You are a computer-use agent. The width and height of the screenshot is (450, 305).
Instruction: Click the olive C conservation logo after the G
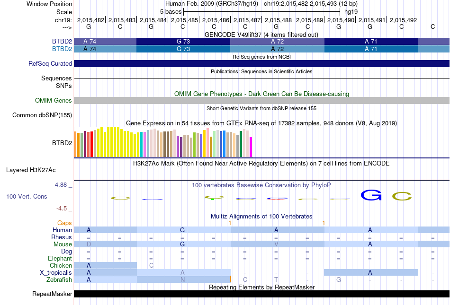(x=402, y=196)
